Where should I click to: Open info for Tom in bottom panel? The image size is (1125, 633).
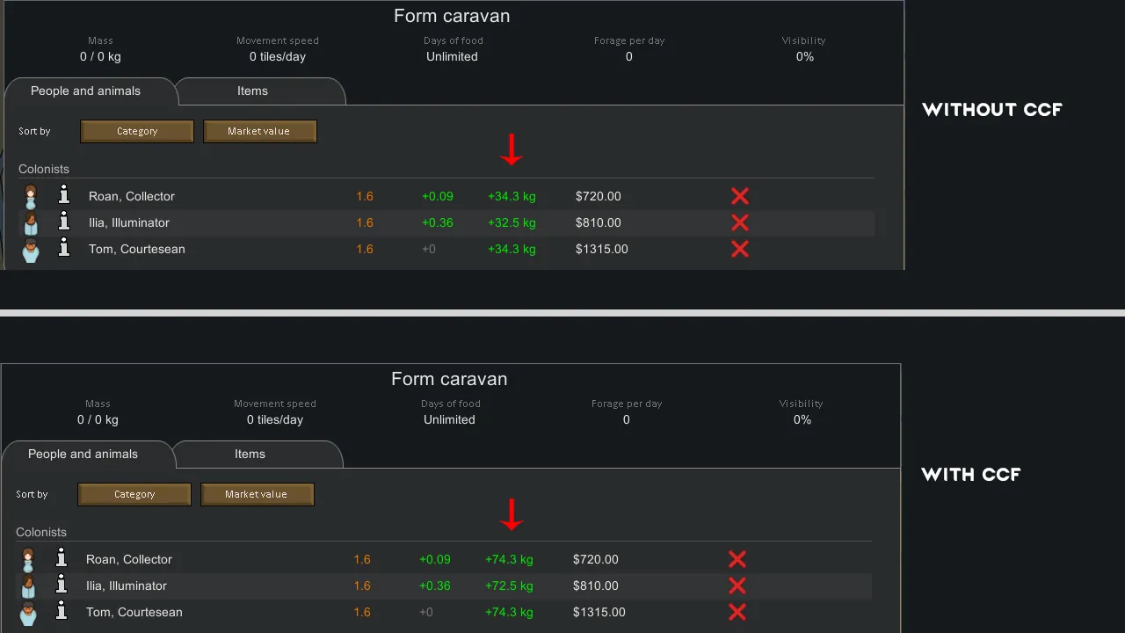tap(61, 611)
